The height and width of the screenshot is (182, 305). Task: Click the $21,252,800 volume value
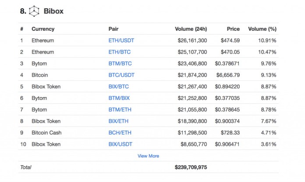point(192,98)
